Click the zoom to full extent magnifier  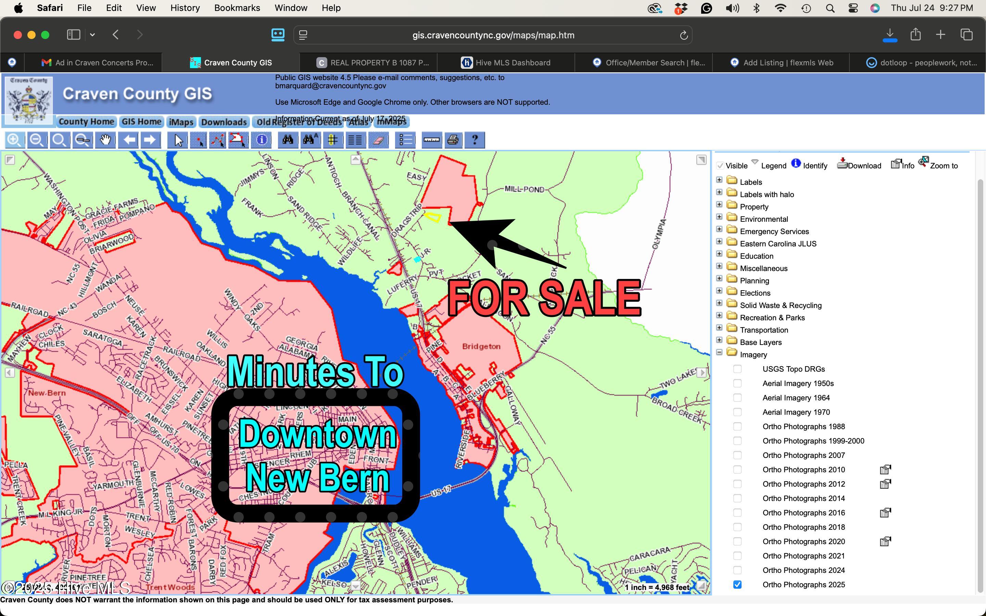point(60,140)
